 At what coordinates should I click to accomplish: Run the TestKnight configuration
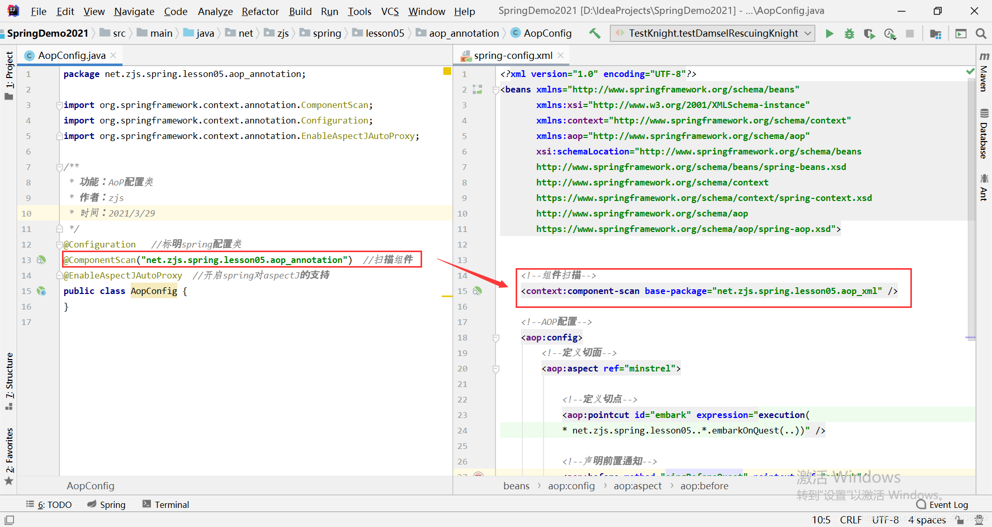pyautogui.click(x=829, y=34)
